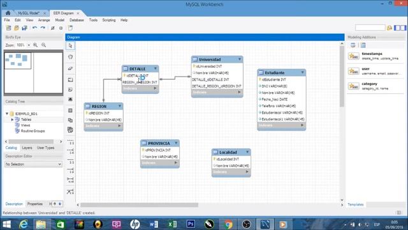
Task: Select the new layer tool
Action: [x=70, y=80]
